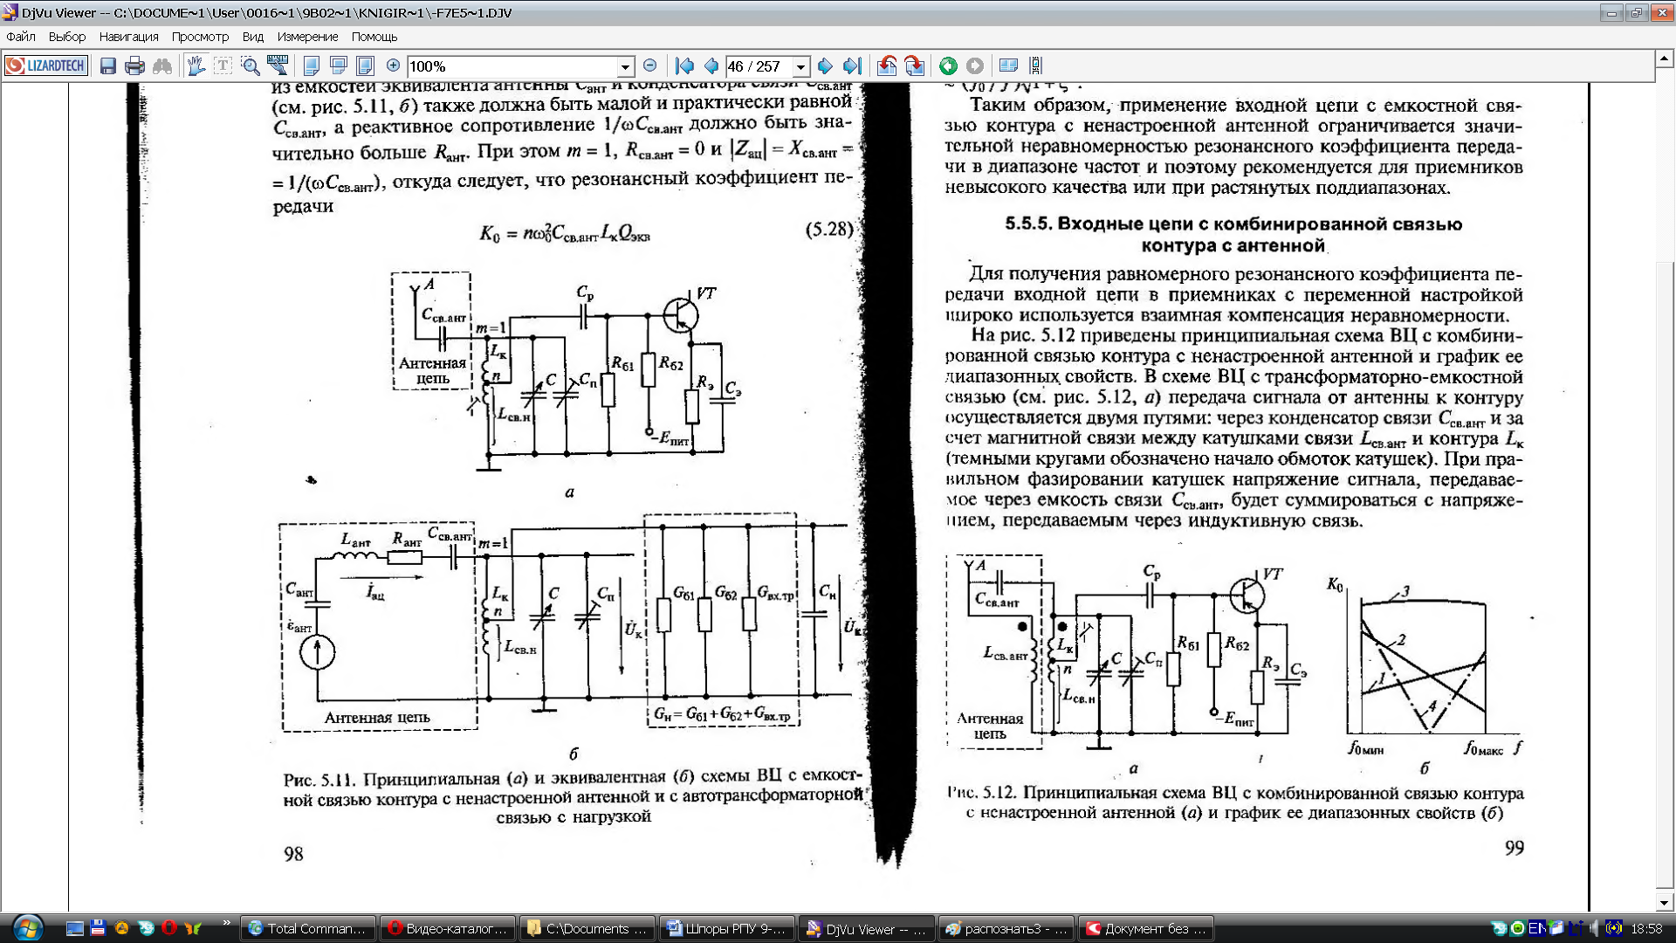Switch to распознать3 taskbar button

(1006, 929)
